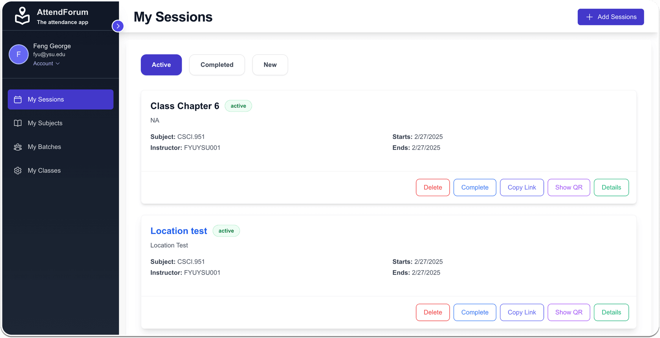This screenshot has width=660, height=338.
Task: Open Details for Location test session
Action: pyautogui.click(x=611, y=312)
